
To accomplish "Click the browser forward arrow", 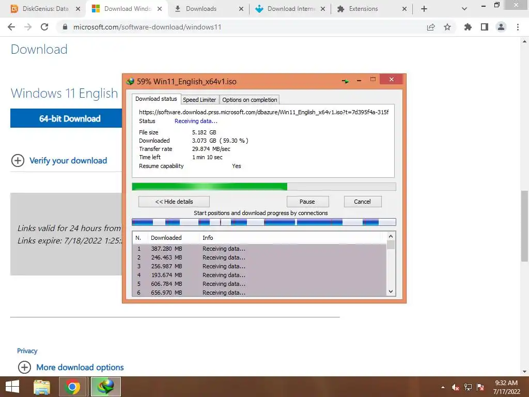I will click(x=28, y=27).
